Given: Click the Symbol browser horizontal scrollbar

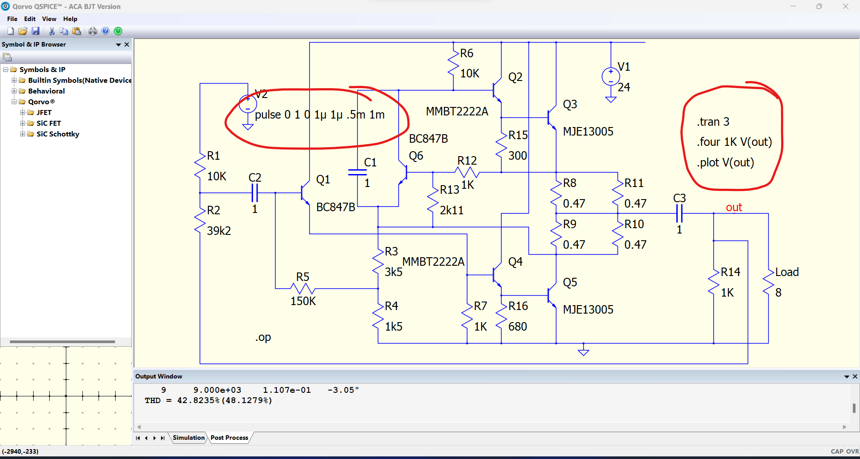Looking at the screenshot, I should coord(62,342).
